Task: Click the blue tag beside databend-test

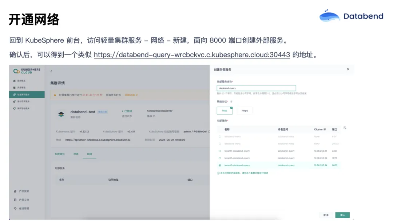Action: (103, 112)
